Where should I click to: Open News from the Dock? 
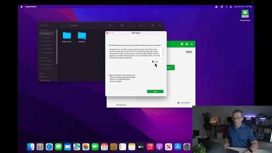tap(169, 147)
